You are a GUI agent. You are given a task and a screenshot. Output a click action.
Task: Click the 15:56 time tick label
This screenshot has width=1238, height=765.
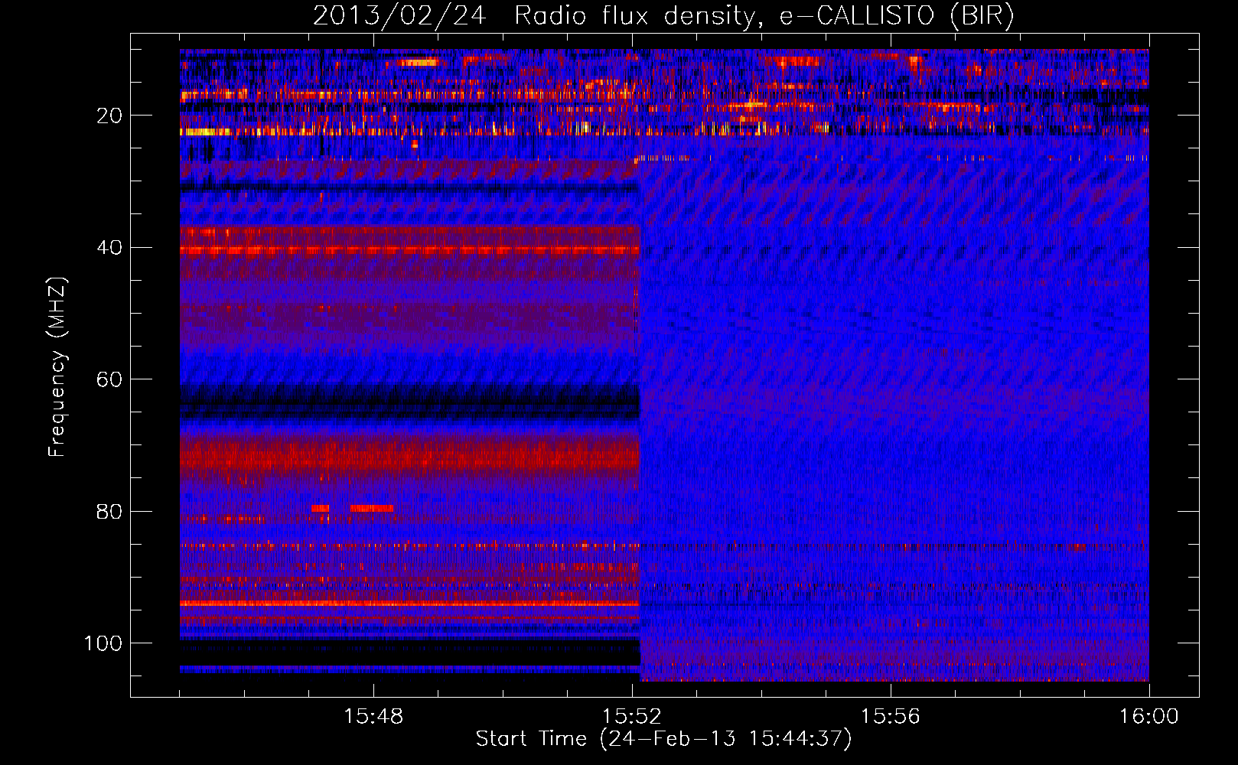891,717
